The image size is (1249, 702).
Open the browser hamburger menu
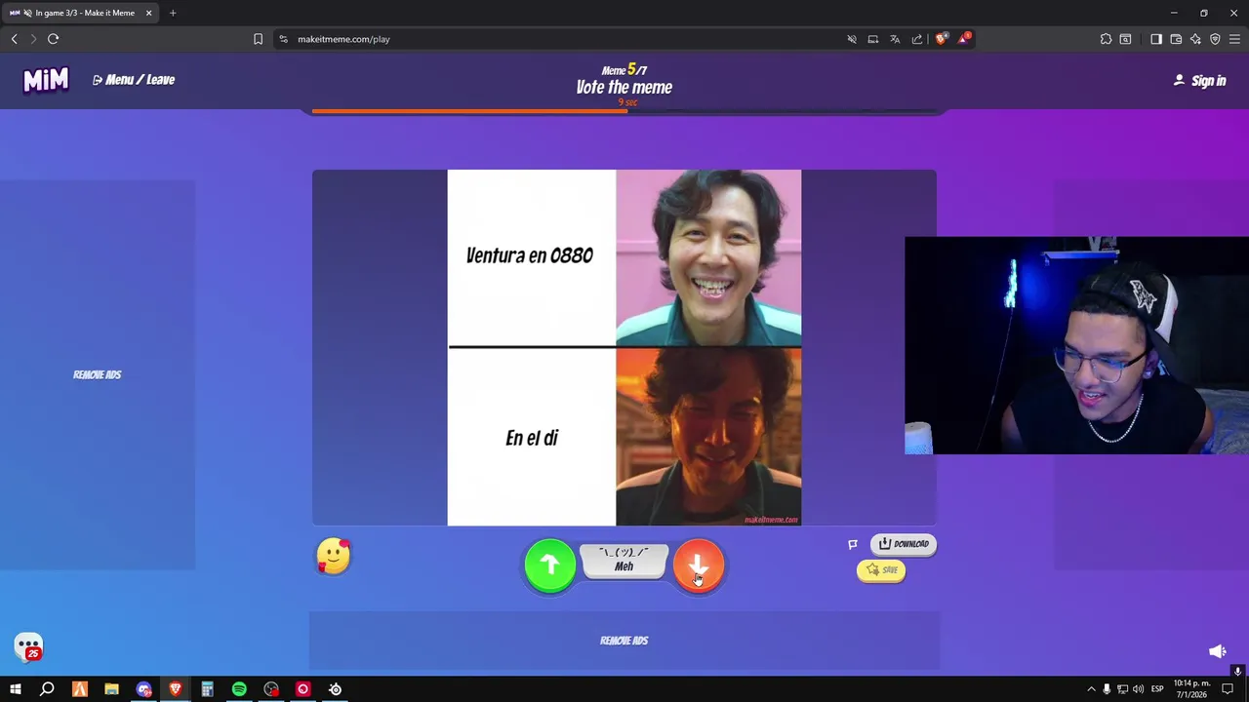coord(1234,39)
